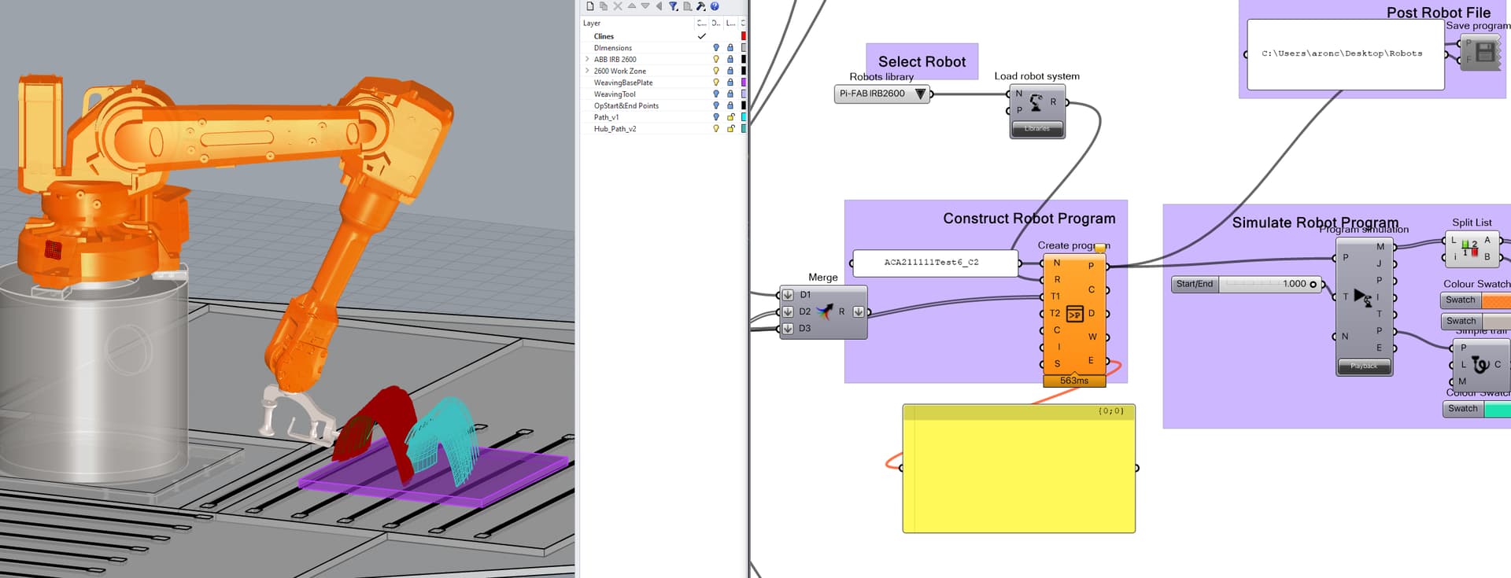Click the Start/End slider track
Viewport: 1511px width, 578px height.
coord(1269,284)
